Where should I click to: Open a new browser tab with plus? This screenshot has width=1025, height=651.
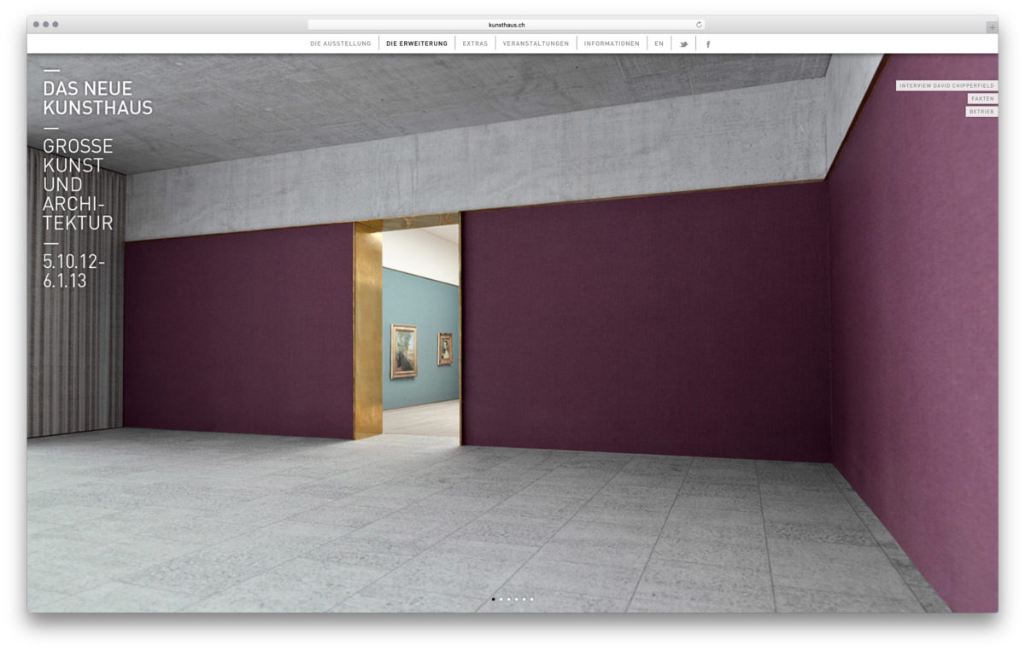pyautogui.click(x=991, y=27)
